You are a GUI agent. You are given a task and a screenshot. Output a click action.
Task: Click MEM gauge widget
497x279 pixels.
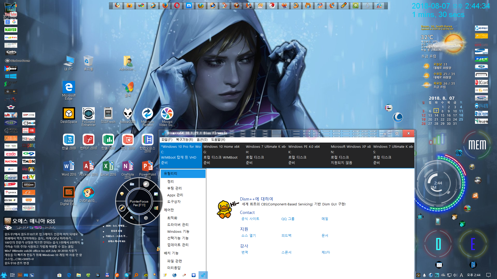click(477, 145)
